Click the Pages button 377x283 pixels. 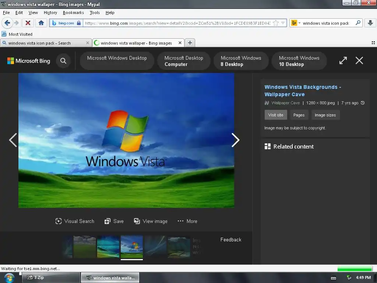point(299,115)
